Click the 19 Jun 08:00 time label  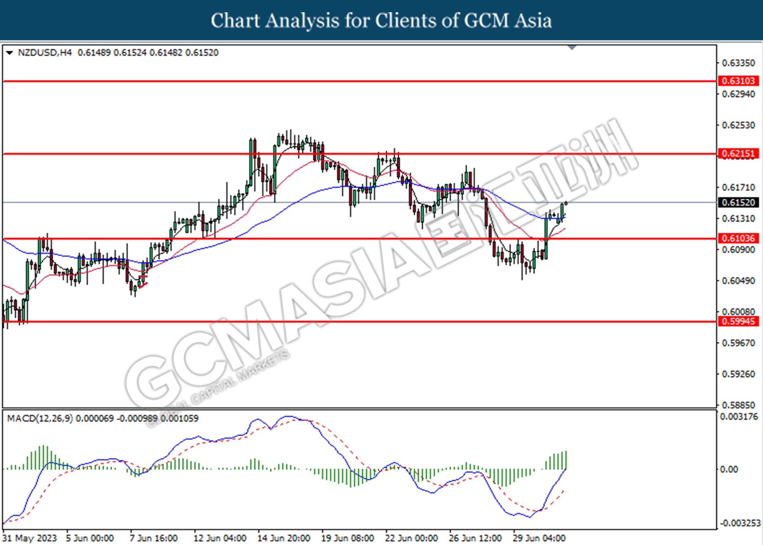[x=348, y=538]
